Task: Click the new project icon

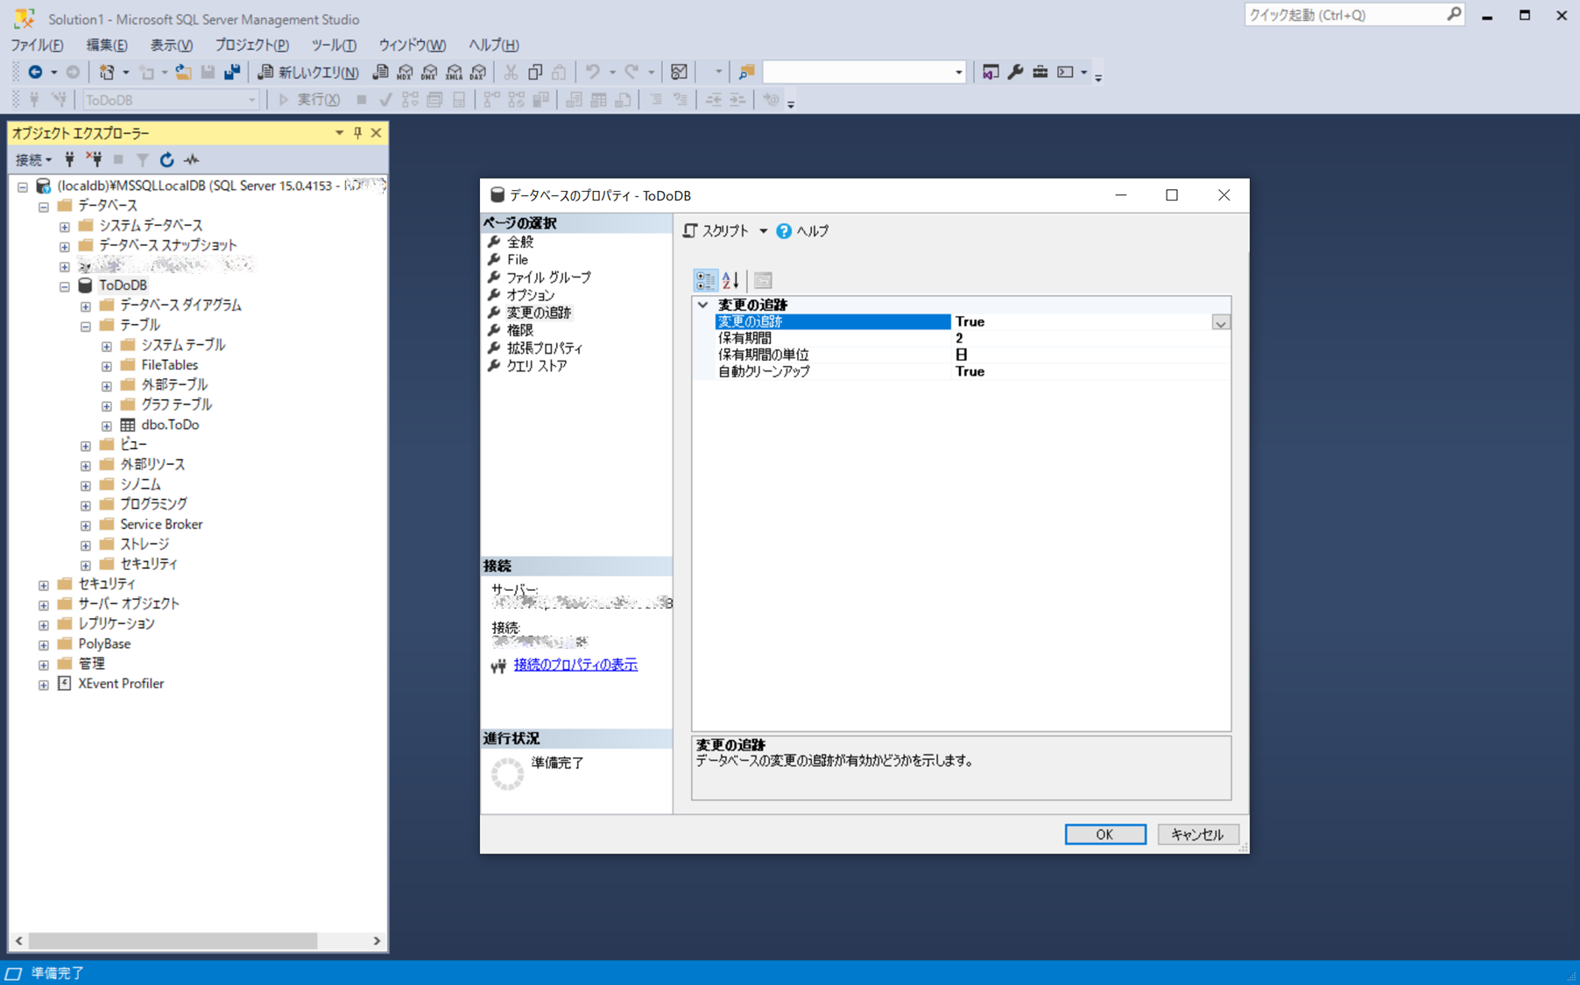Action: 107,72
